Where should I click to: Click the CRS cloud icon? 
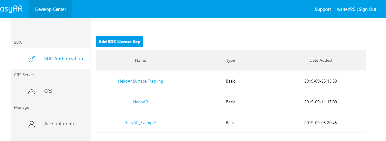(x=32, y=91)
